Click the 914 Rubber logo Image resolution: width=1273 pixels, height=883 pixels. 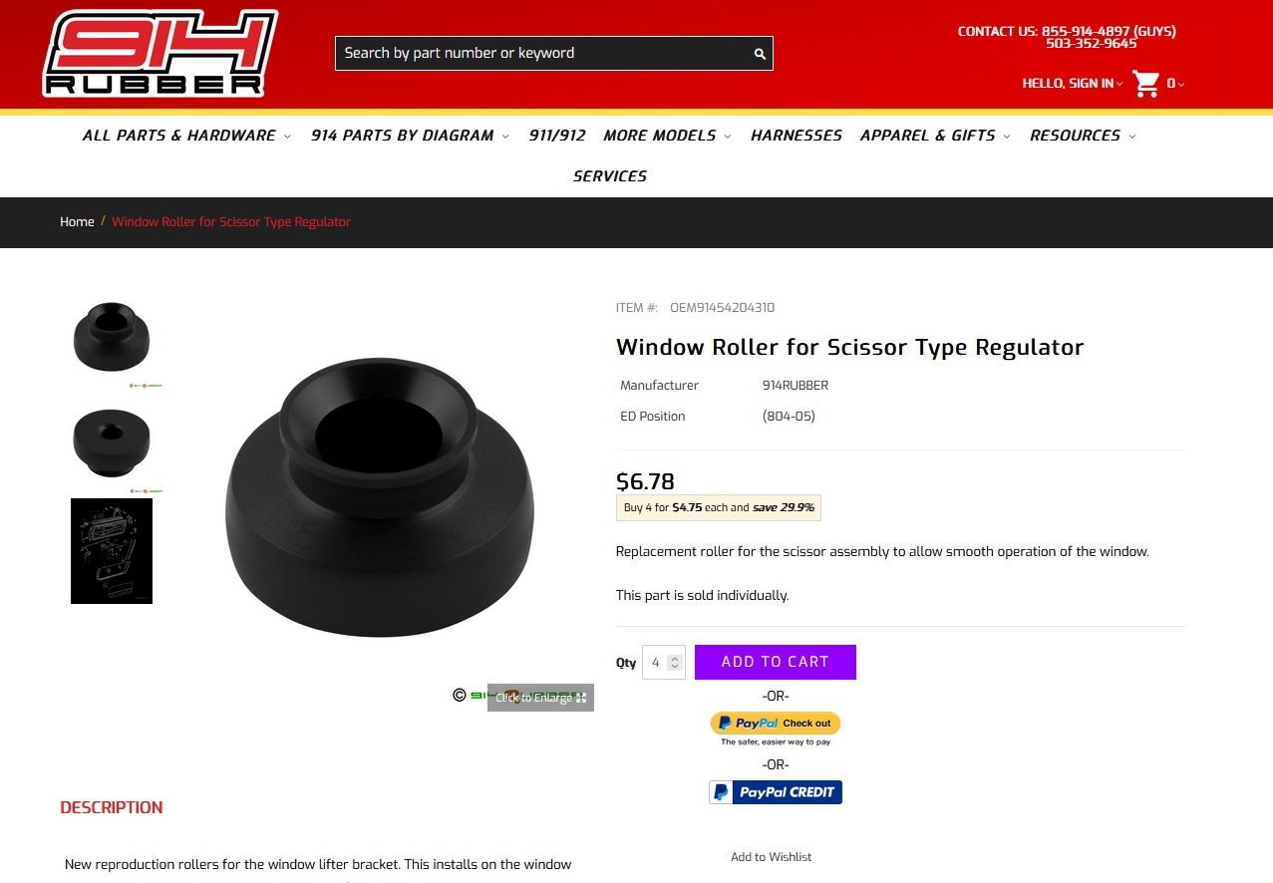[159, 54]
